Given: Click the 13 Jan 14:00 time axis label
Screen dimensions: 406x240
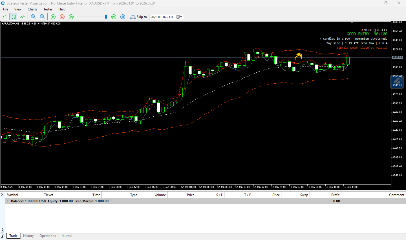Looking at the screenshot, I should tap(351, 187).
